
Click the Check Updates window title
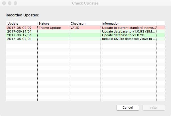pyautogui.click(x=85, y=3)
